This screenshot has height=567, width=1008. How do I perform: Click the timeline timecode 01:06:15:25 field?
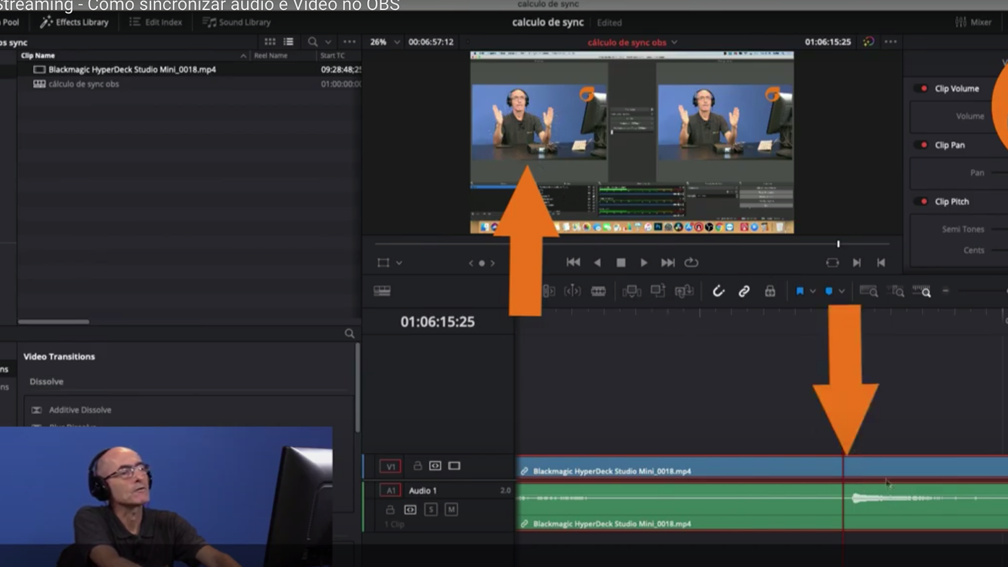437,322
